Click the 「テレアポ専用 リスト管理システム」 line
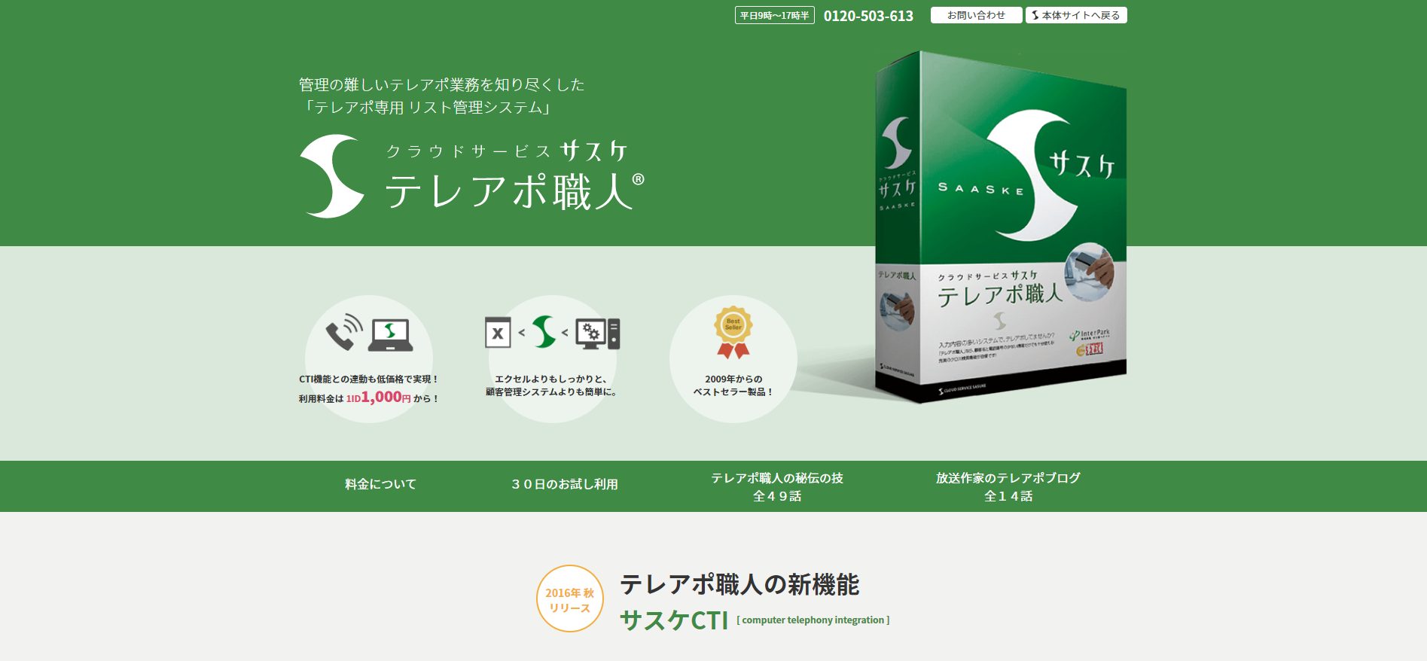Viewport: 1427px width, 661px height. click(427, 108)
